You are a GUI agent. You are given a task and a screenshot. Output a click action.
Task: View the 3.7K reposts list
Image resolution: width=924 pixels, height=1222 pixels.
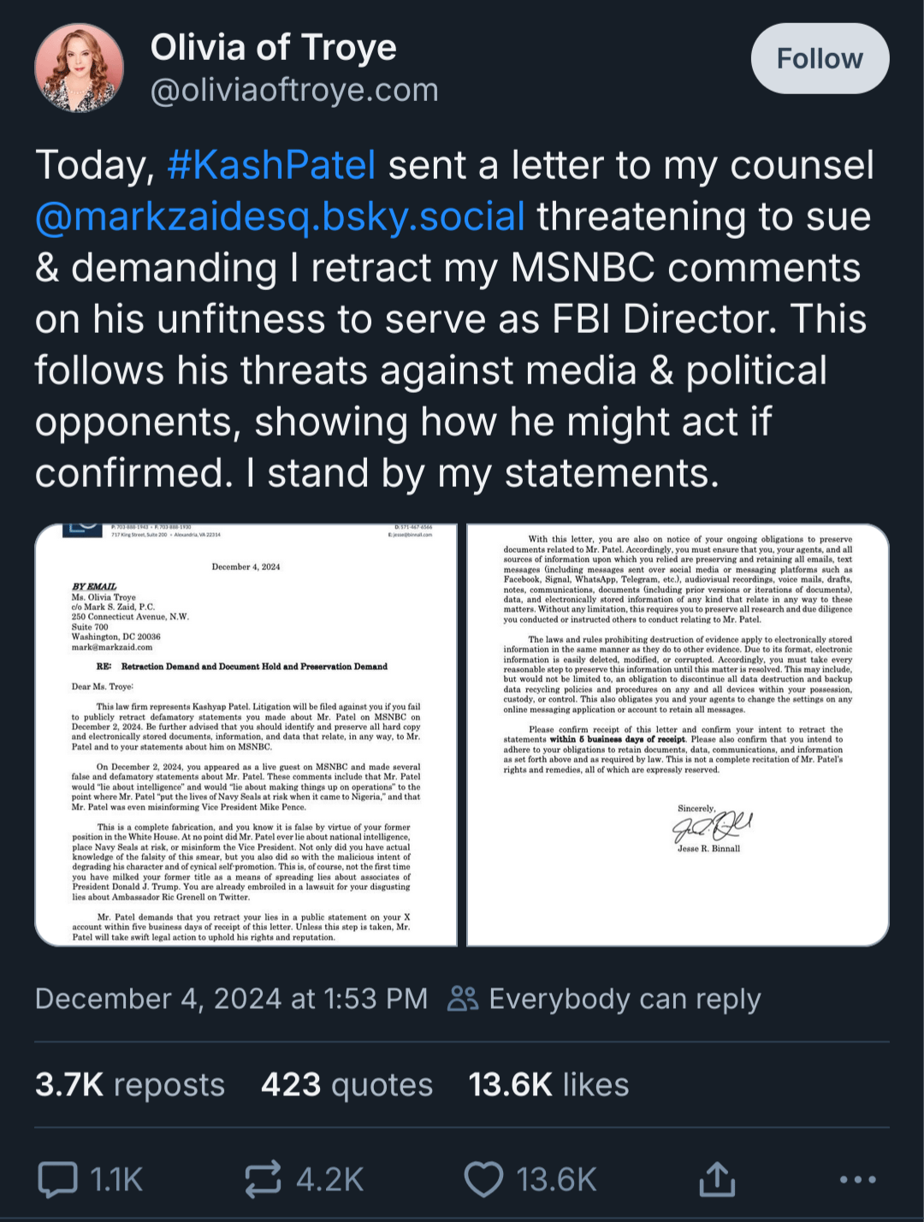[130, 1085]
